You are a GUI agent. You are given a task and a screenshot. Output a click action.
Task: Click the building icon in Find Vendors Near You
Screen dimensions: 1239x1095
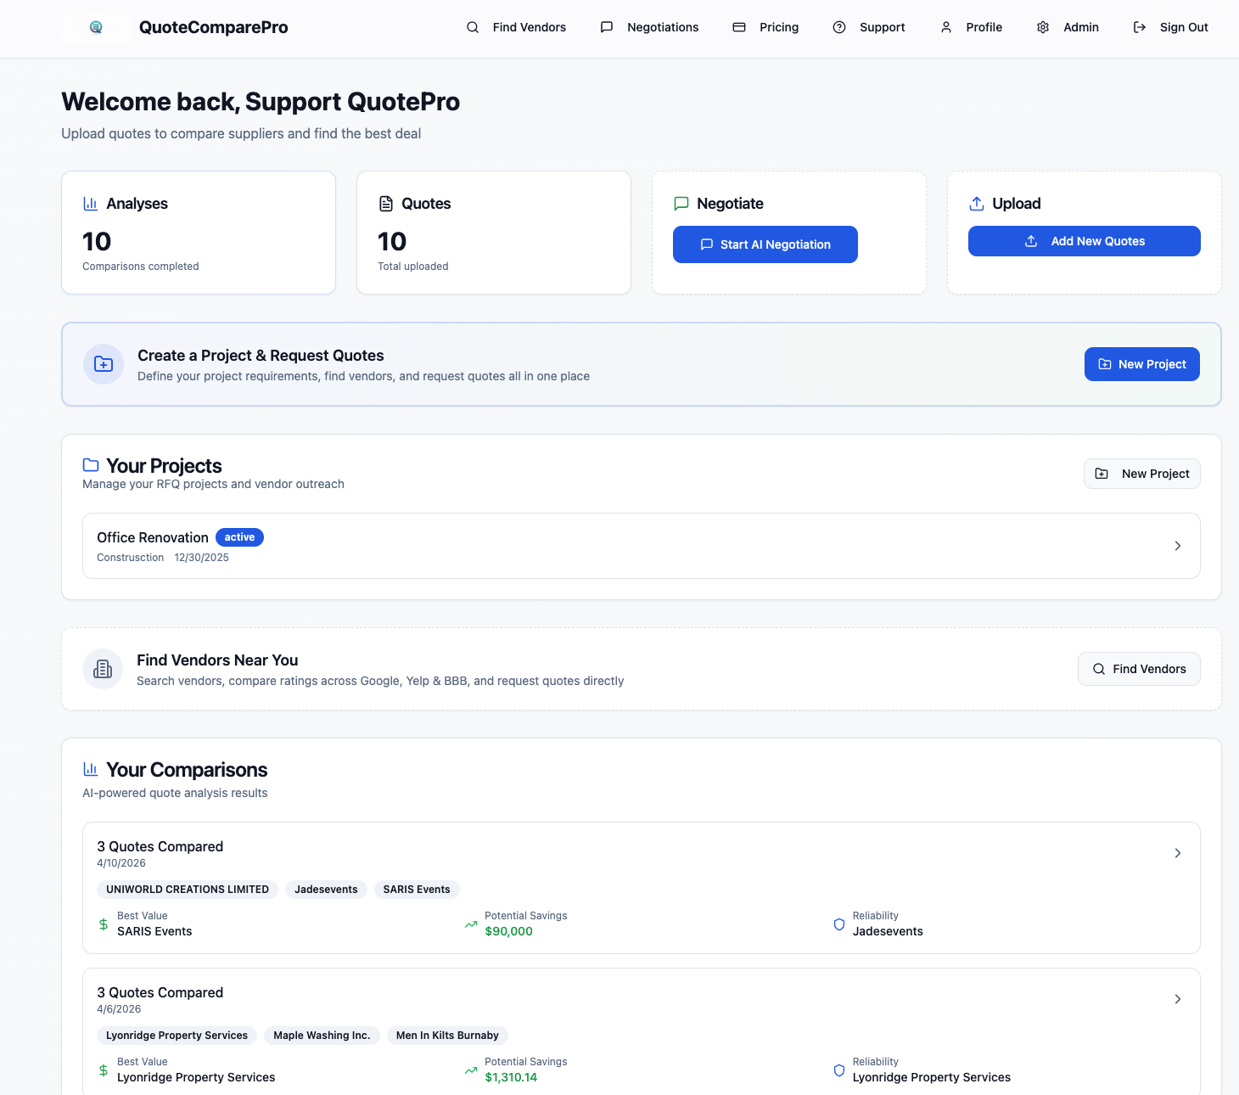click(103, 669)
